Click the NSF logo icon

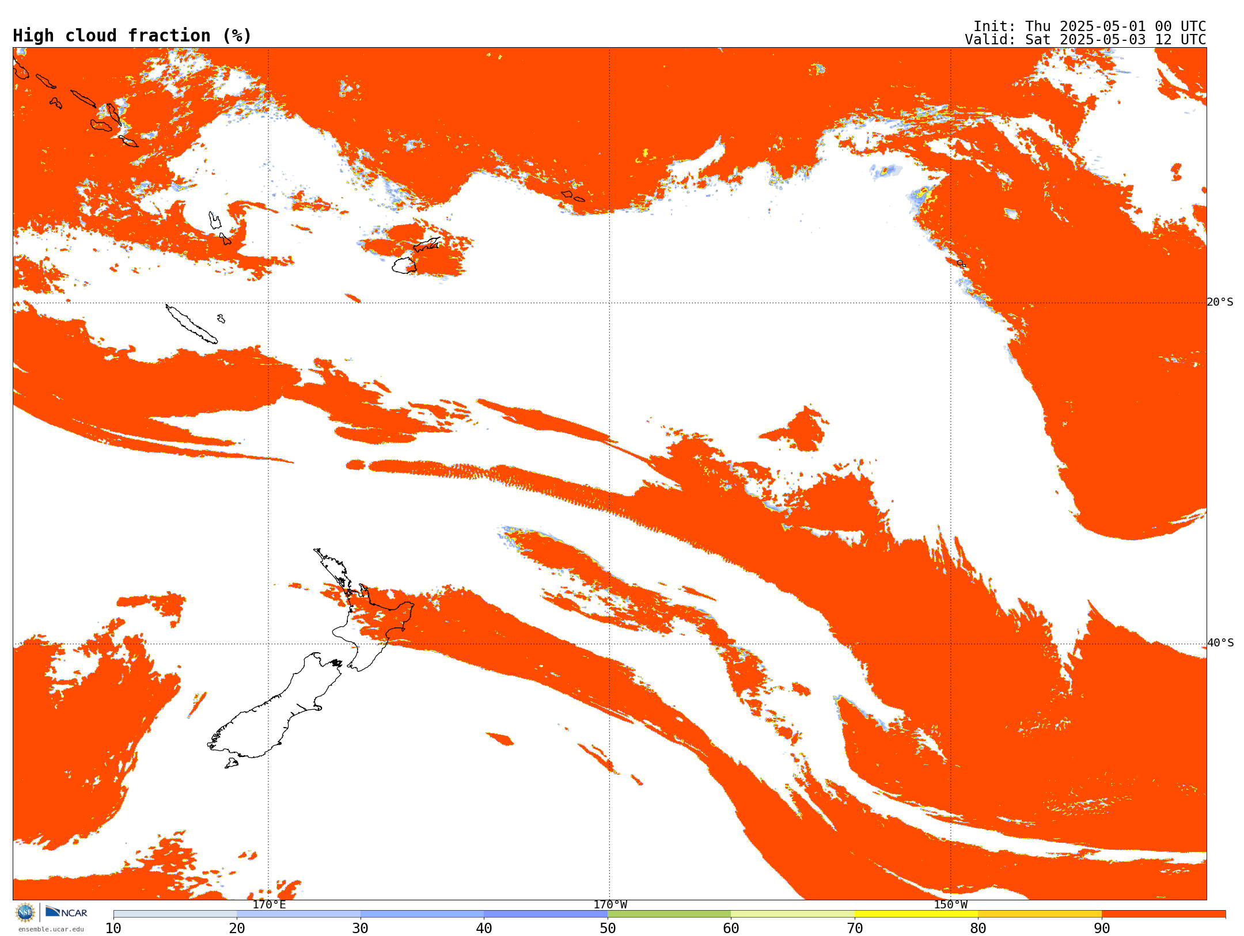pyautogui.click(x=25, y=912)
